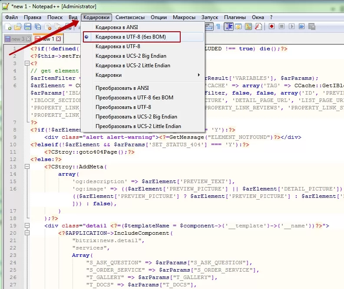The image size is (344, 289).
Task: Open the Запуск menu
Action: point(210,17)
